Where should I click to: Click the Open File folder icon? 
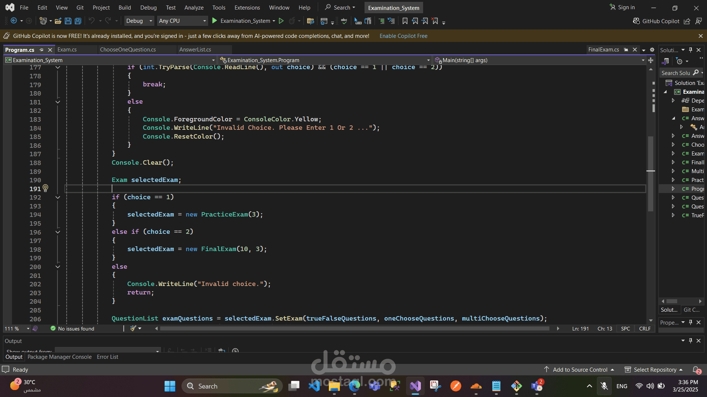coord(58,21)
